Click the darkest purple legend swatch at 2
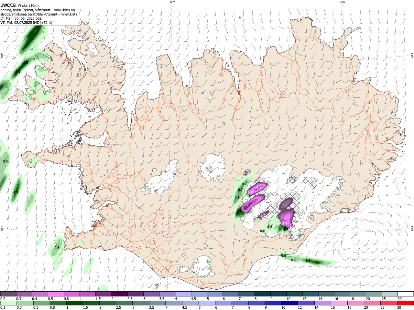Viewport: 414px width, 310px height. click(119, 294)
